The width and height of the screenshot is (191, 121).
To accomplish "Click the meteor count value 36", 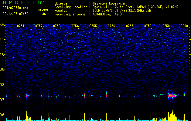I will 44,14.
